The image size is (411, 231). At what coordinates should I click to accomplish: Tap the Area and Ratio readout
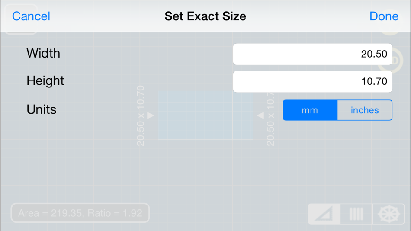[x=80, y=213]
